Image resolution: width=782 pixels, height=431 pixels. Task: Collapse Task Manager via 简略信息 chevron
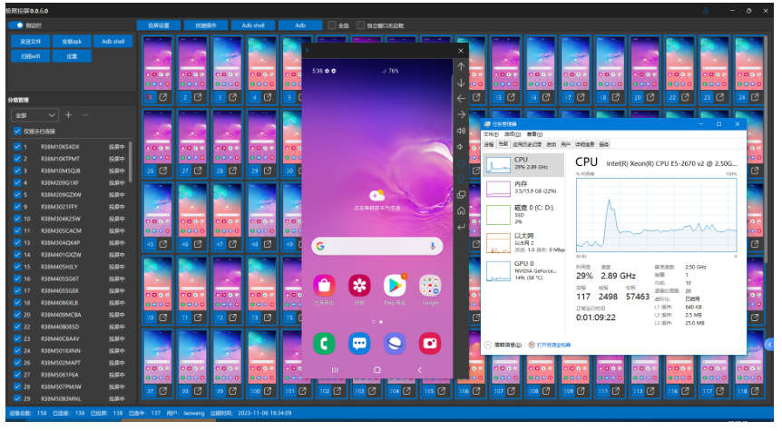[488, 345]
